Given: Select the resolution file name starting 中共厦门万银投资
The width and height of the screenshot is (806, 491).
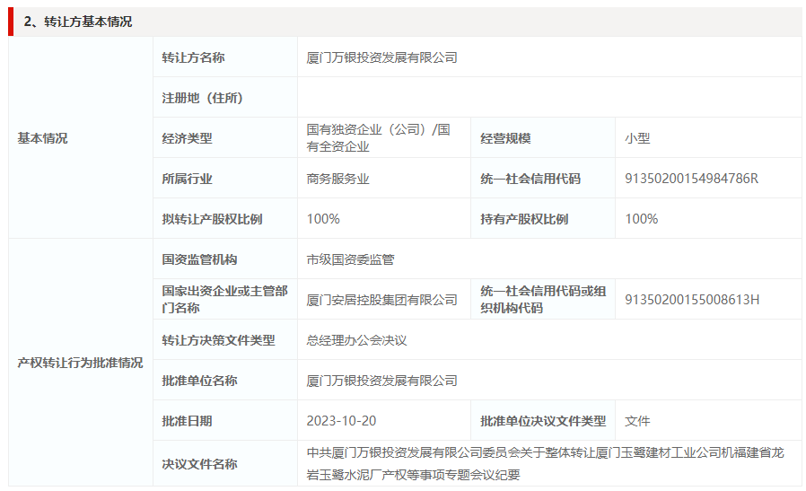Looking at the screenshot, I should click(x=546, y=463).
